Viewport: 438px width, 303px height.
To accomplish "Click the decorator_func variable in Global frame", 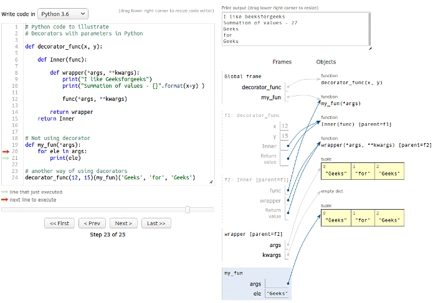I will click(262, 87).
